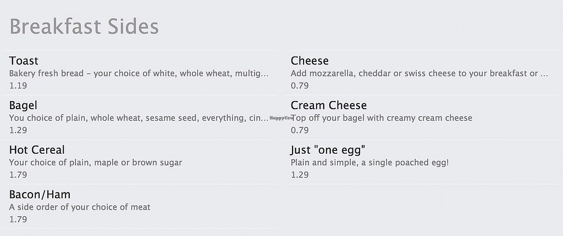The width and height of the screenshot is (563, 236).
Task: Click the Bagel flavor choices description
Action: (x=139, y=118)
